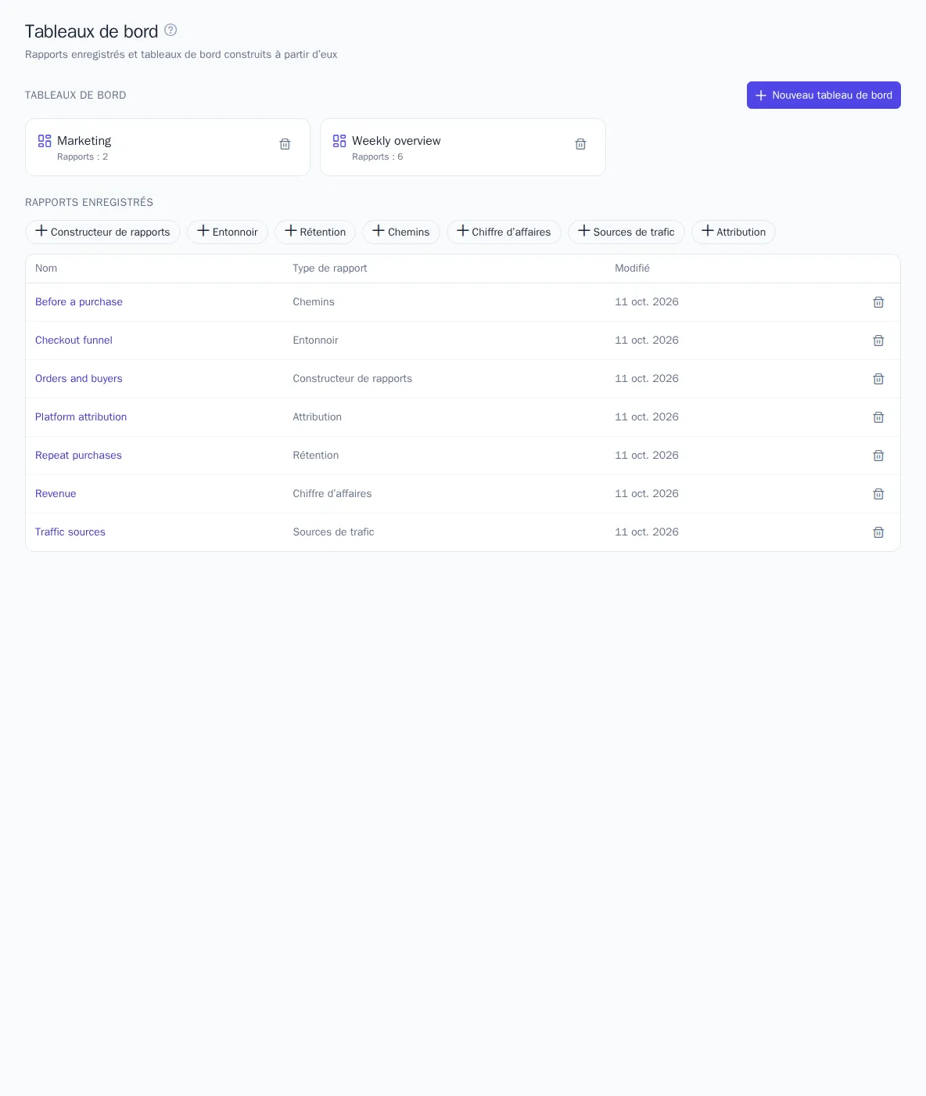Add a new Constructeur de rapports report

102,232
